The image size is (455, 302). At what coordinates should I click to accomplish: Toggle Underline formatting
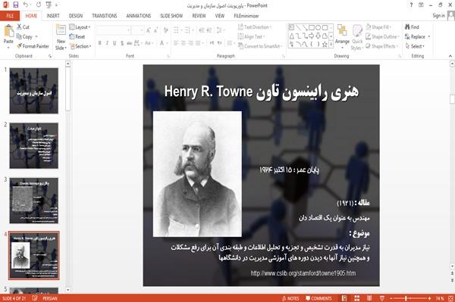tap(115, 43)
